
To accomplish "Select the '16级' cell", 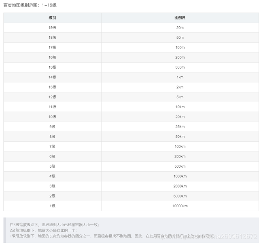I will (52, 57).
